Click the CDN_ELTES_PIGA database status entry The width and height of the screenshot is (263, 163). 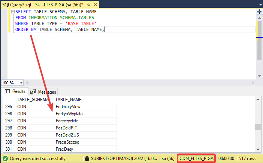coord(196,158)
